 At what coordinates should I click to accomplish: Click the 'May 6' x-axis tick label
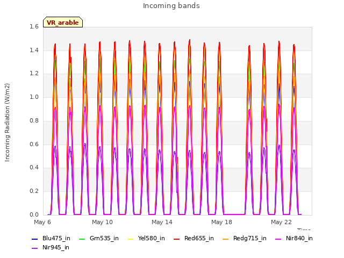click(x=42, y=222)
